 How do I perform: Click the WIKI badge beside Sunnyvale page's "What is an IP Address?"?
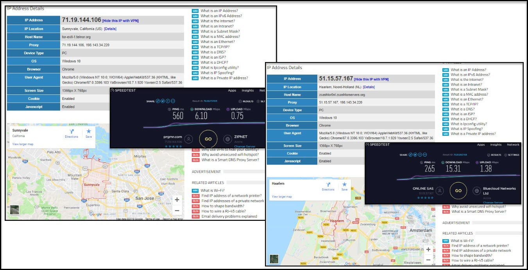pos(195,11)
